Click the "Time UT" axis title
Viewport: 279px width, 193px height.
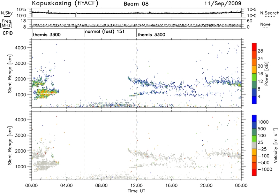click(136, 191)
